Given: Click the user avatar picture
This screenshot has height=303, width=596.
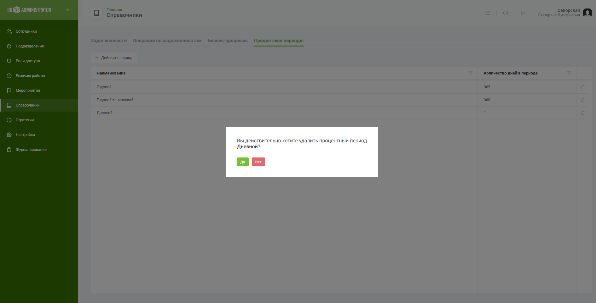Looking at the screenshot, I should click(587, 13).
